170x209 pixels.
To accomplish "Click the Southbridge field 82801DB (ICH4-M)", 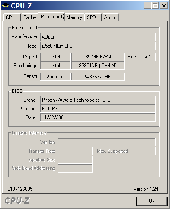I will pyautogui.click(x=98, y=66).
